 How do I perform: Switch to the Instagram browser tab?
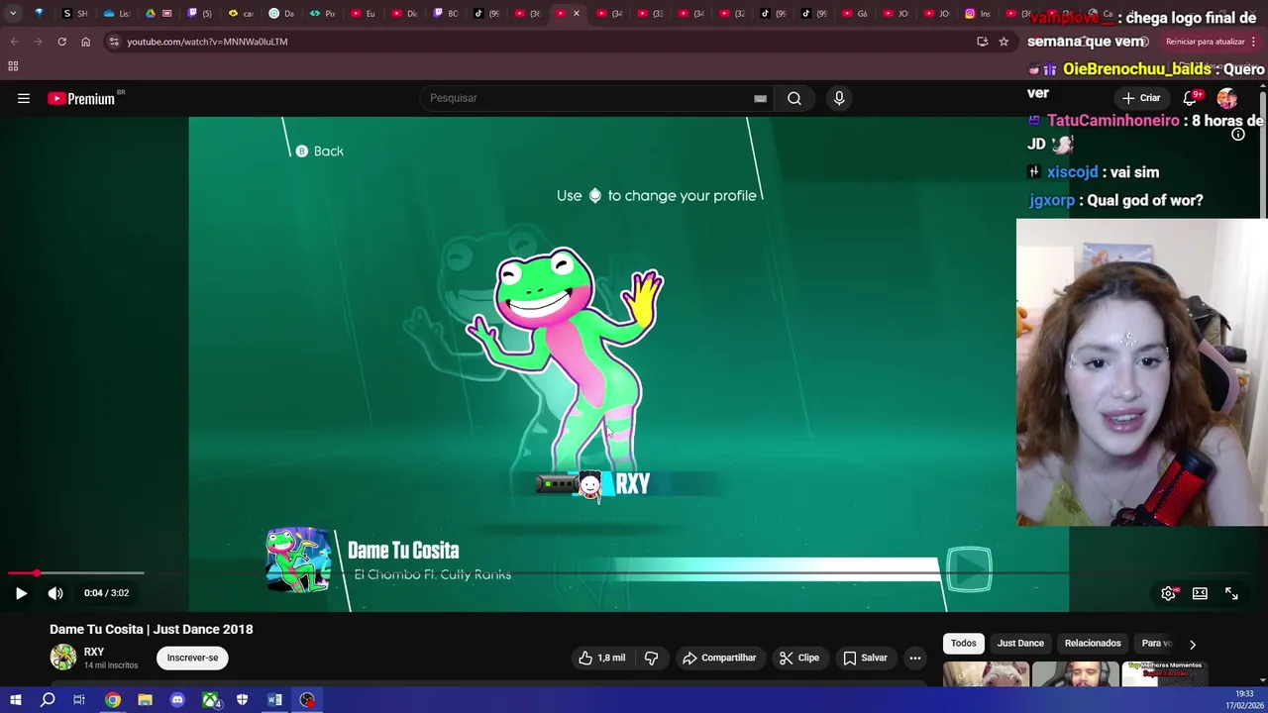(x=977, y=14)
